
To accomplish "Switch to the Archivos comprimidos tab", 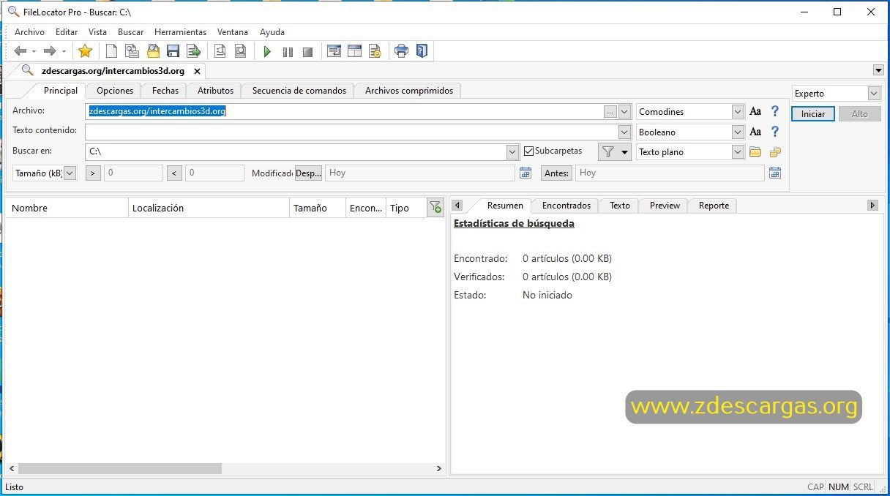I will (408, 91).
